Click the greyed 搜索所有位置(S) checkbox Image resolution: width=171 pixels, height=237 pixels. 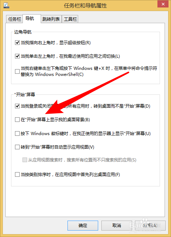(x=25, y=160)
